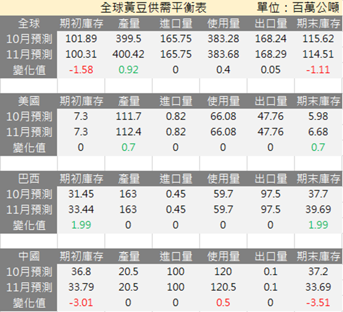Click 中國 11月預測 import value 100
Image resolution: width=343 pixels, height=312 pixels.
point(176,287)
